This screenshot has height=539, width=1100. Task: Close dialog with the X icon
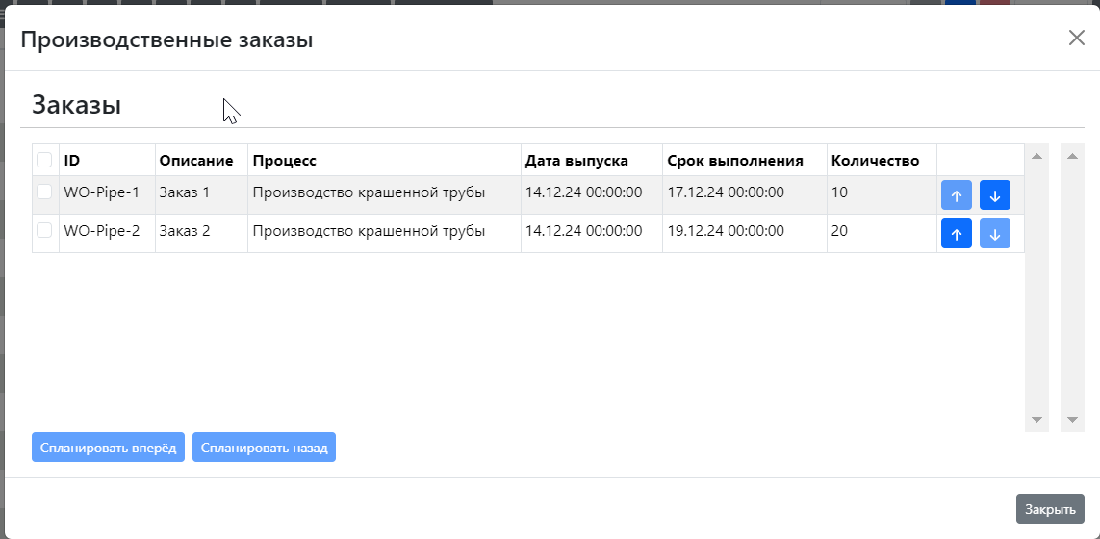coord(1077,38)
